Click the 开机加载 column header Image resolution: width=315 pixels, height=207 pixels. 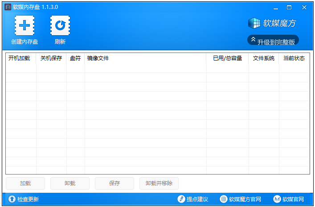pos(21,58)
